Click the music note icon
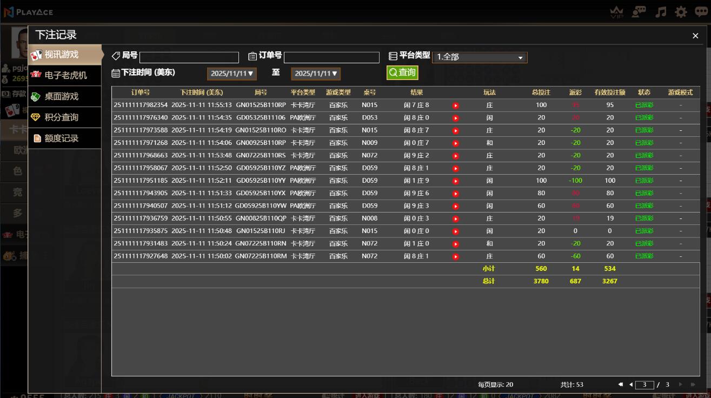Screen dimensions: 711x398 pyautogui.click(x=660, y=12)
